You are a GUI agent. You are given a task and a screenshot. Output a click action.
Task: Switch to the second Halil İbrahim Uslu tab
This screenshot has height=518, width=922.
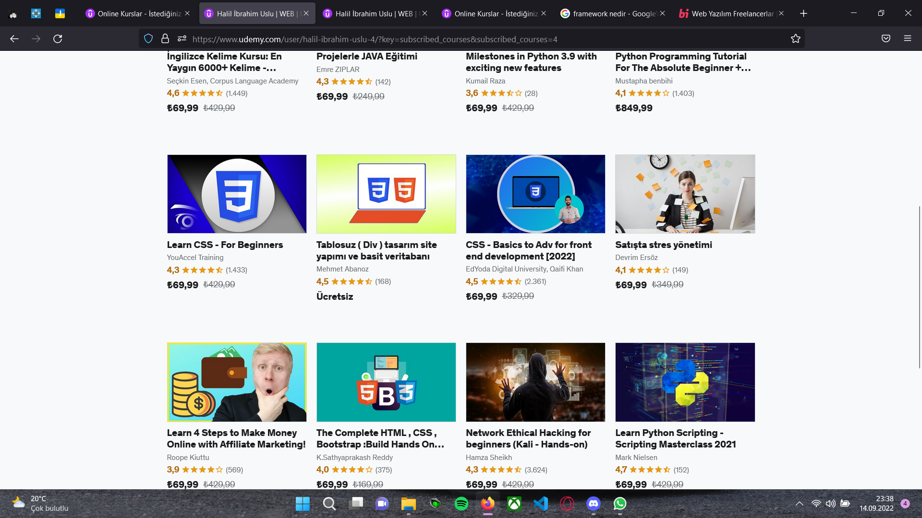coord(376,13)
